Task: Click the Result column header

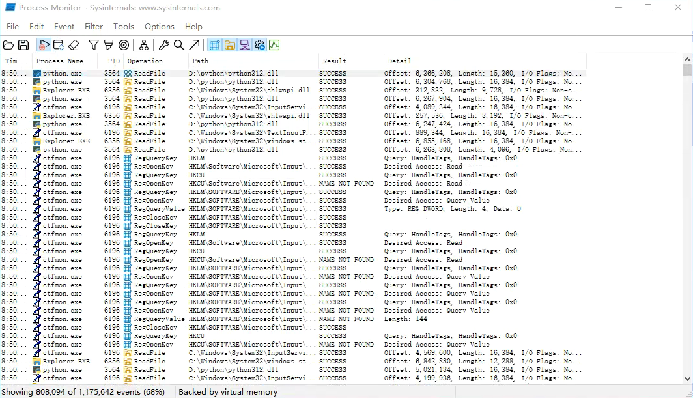Action: 351,61
